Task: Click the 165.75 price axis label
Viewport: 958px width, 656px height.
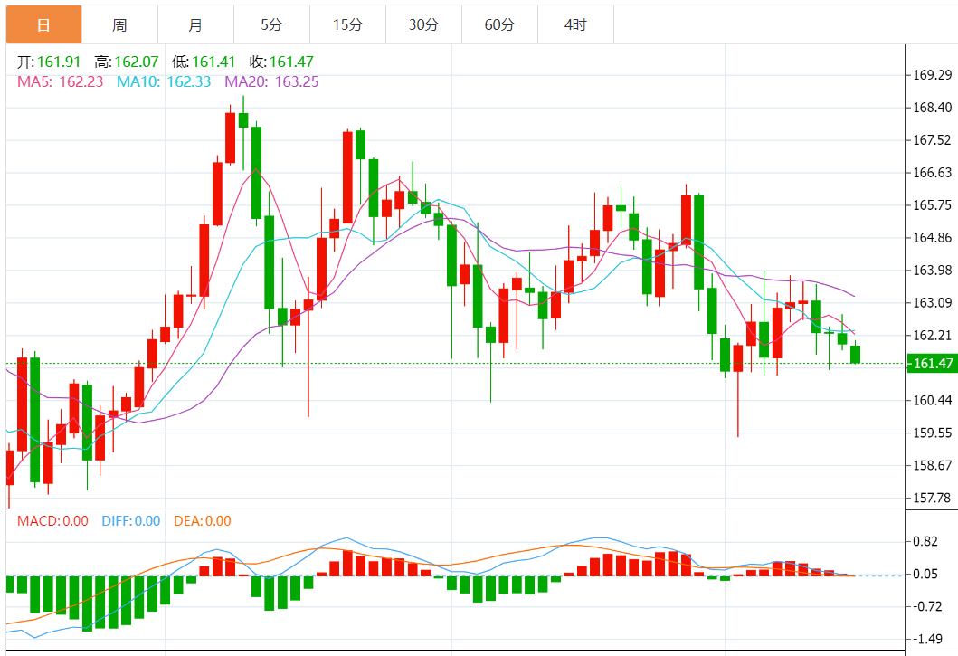Action: 933,205
